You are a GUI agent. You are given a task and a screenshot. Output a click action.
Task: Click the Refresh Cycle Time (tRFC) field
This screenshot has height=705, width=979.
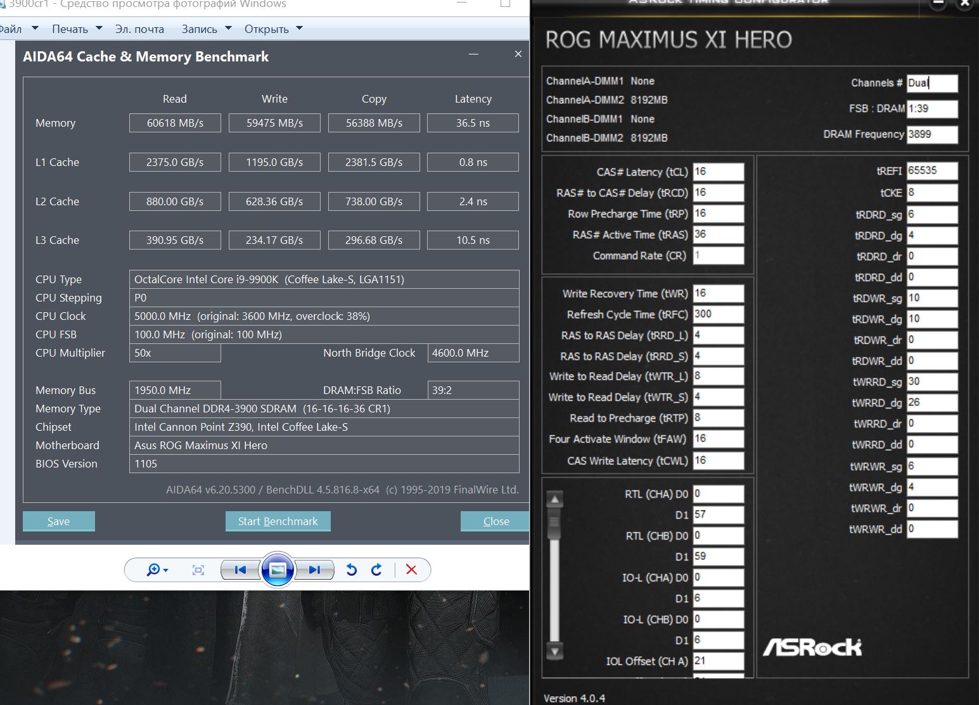pos(719,314)
